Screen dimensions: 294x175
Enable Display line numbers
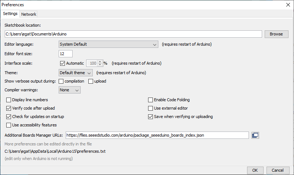pos(9,100)
